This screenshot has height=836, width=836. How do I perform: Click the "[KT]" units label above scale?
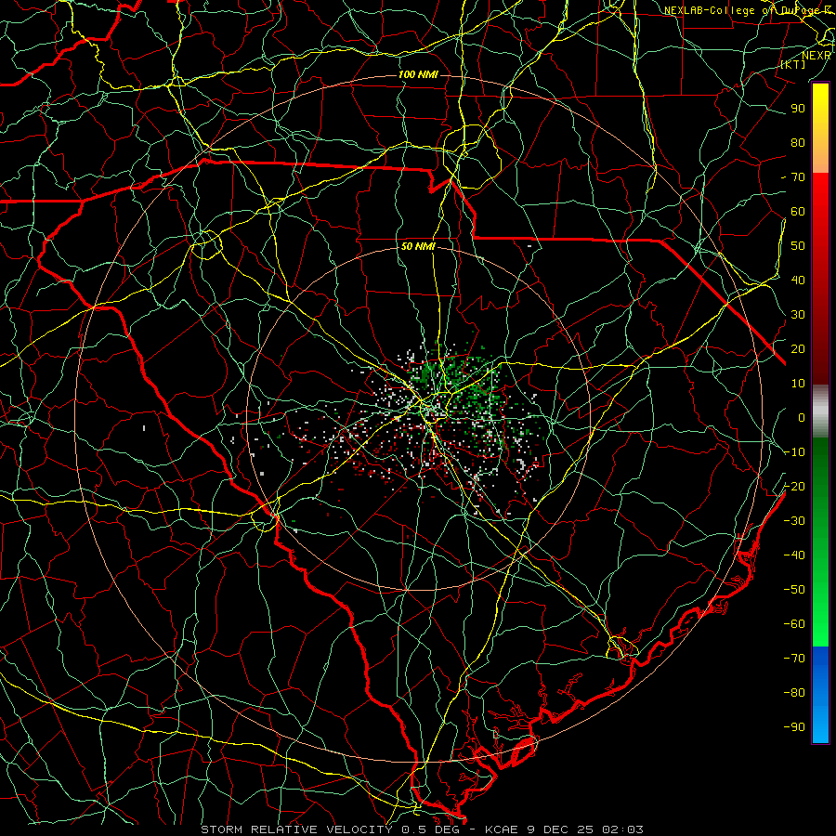(x=793, y=64)
